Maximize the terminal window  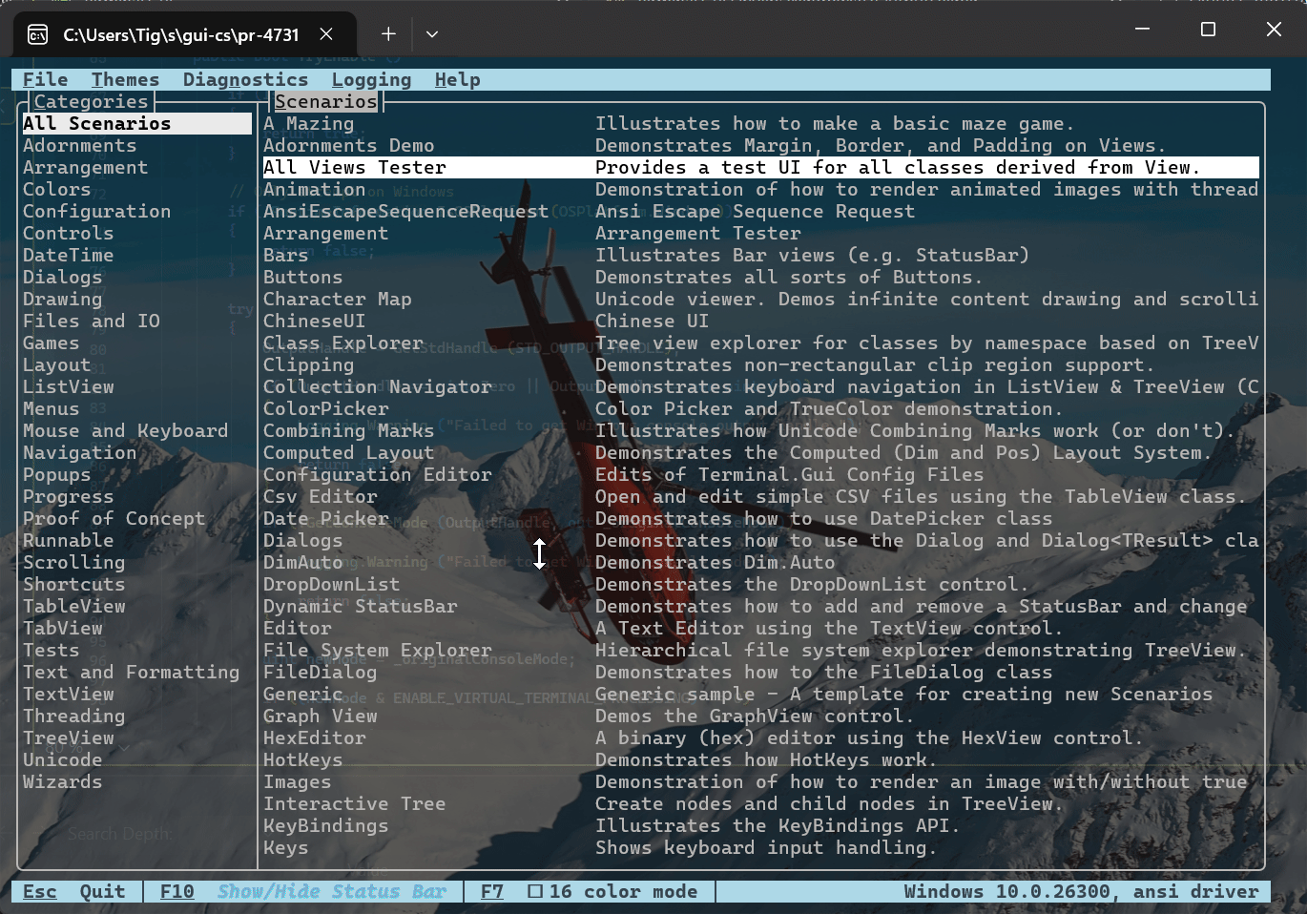click(1208, 30)
